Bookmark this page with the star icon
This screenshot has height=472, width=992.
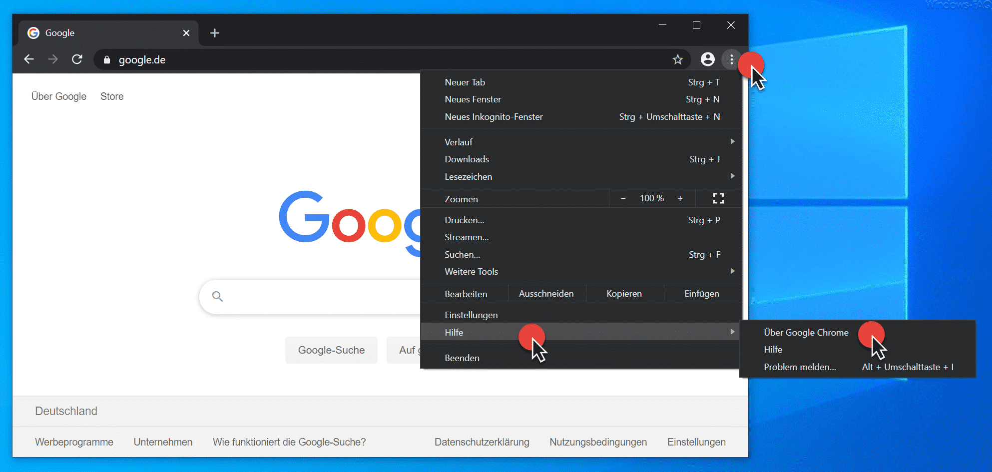click(678, 60)
